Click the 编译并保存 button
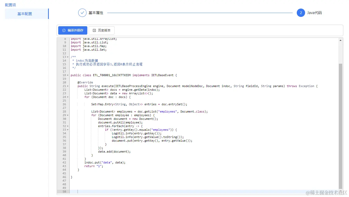349x197 pixels. [73, 30]
